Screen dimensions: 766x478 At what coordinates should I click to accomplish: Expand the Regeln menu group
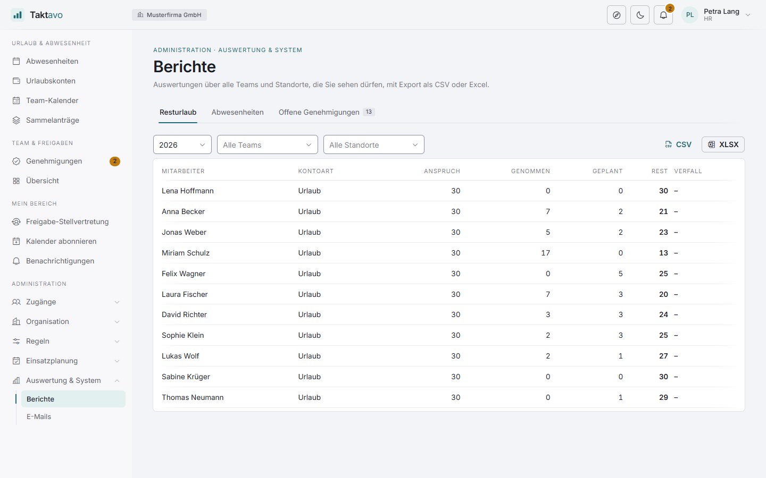pos(66,341)
